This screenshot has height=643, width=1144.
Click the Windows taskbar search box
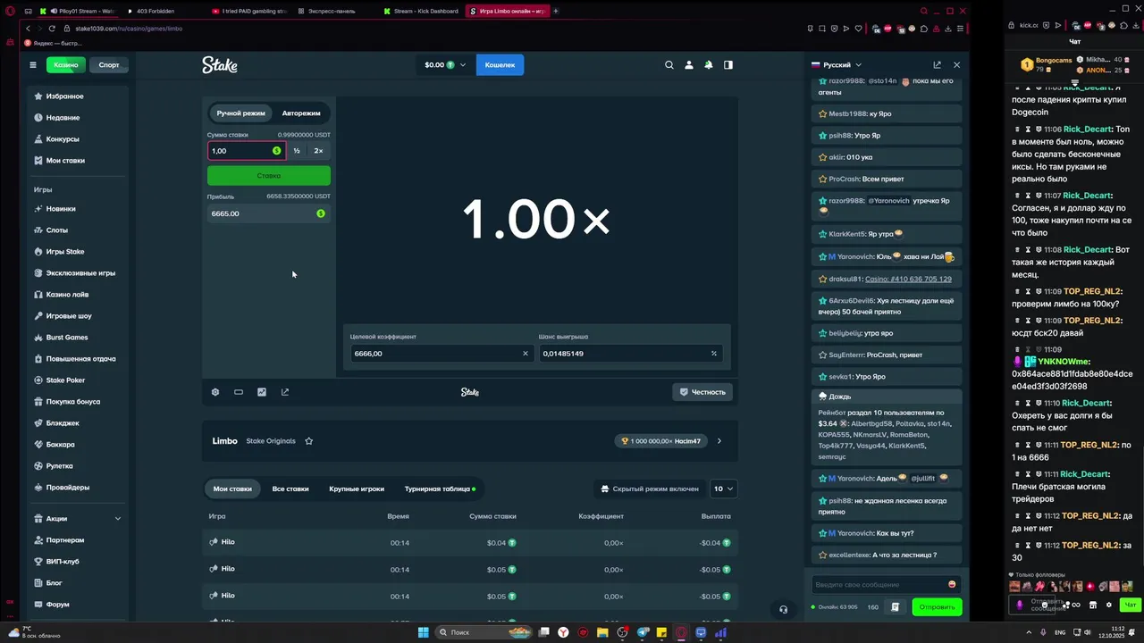[x=483, y=632]
